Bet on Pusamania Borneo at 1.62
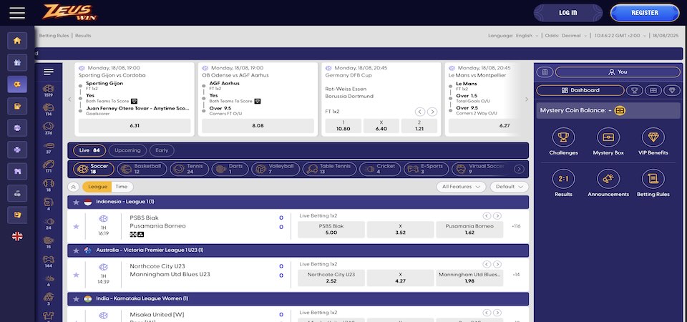This screenshot has width=687, height=322. coord(469,230)
